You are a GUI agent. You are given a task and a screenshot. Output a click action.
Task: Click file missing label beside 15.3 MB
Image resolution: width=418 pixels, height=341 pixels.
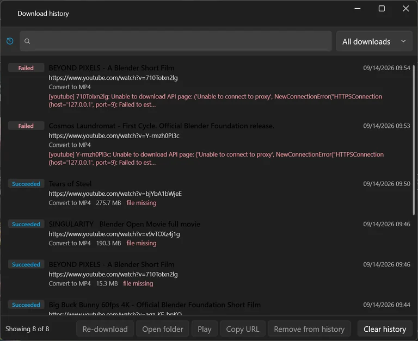[x=138, y=283]
